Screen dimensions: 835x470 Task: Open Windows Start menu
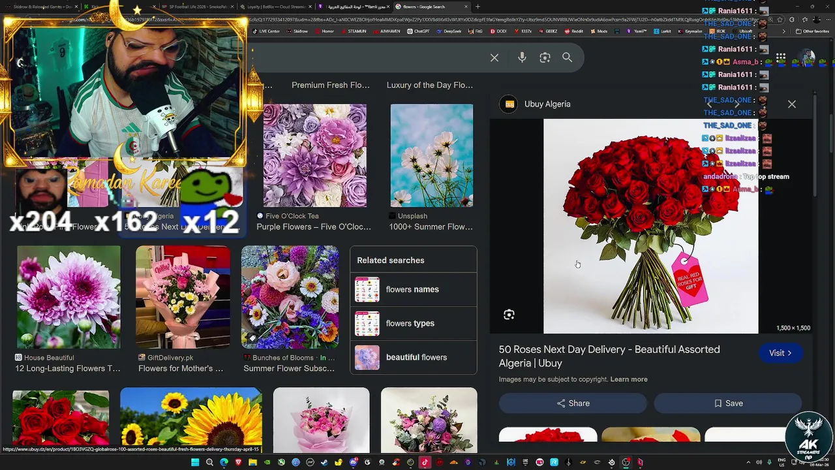[194, 462]
